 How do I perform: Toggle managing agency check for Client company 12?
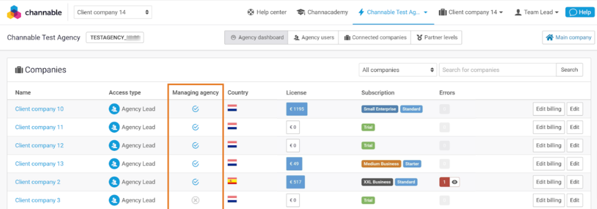coord(195,145)
